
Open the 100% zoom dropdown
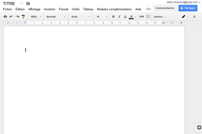pos(36,17)
